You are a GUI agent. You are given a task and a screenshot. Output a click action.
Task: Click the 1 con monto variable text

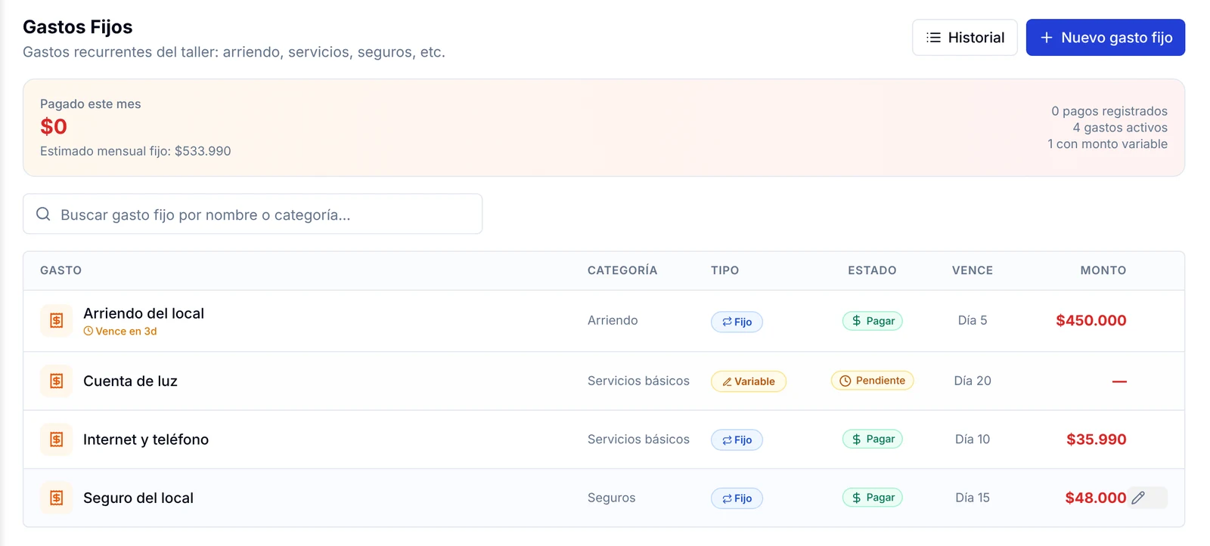[1107, 144]
